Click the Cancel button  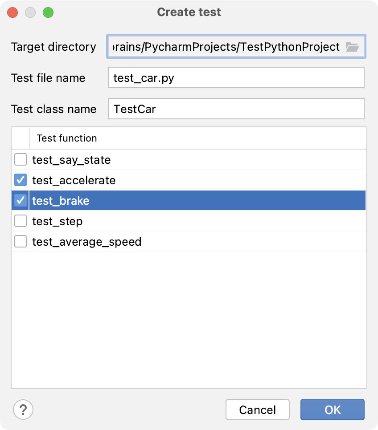[257, 410]
